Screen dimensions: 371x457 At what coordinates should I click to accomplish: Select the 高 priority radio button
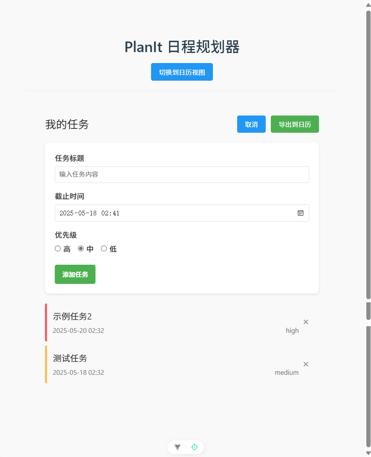(58, 248)
